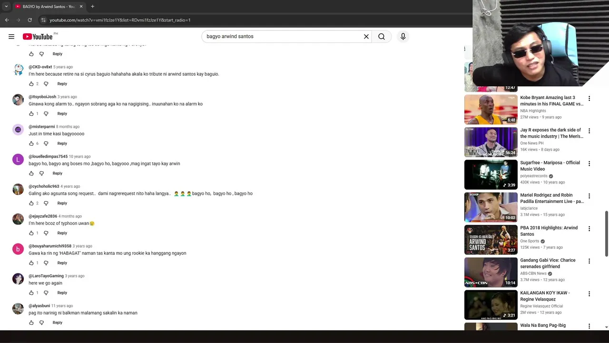This screenshot has width=609, height=343.
Task: Reply to @CKD-ov8xt's comment
Action: 62,84
